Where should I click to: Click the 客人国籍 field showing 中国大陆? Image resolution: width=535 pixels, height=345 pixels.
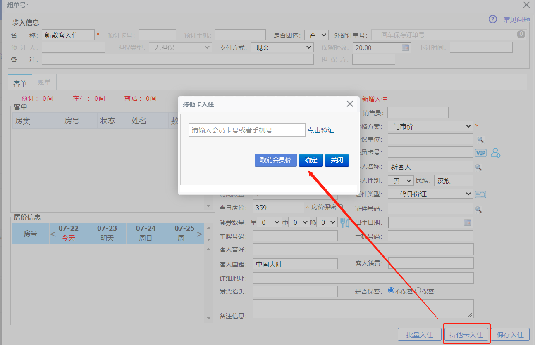tap(295, 264)
